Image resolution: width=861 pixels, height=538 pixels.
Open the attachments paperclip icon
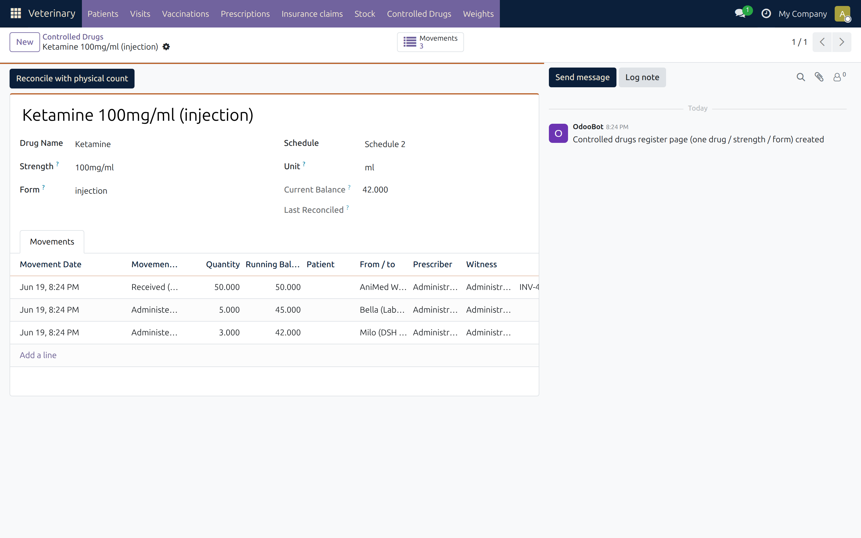point(819,77)
